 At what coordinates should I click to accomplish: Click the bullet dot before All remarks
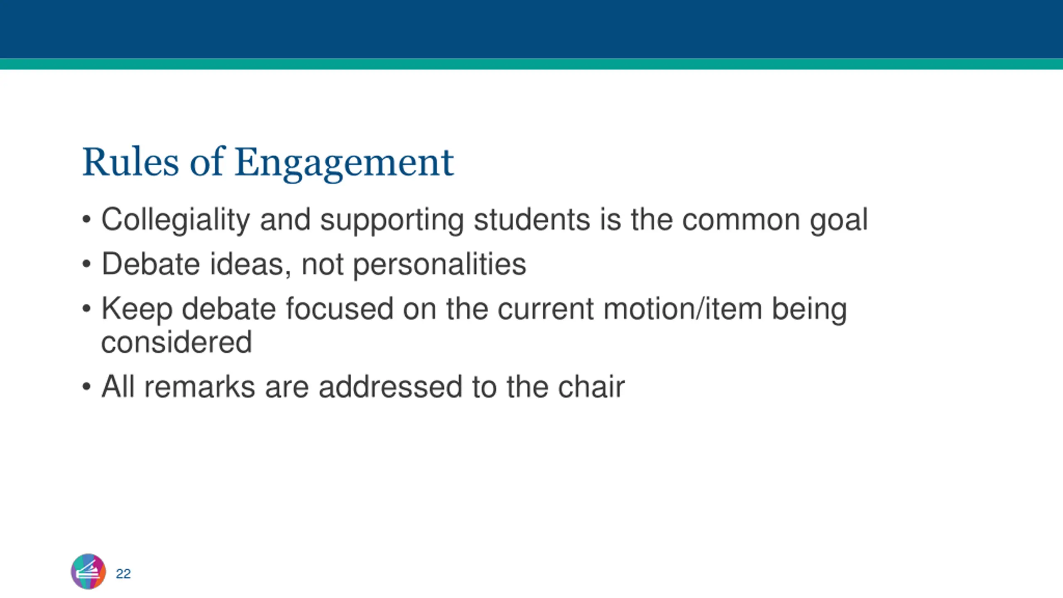[86, 387]
